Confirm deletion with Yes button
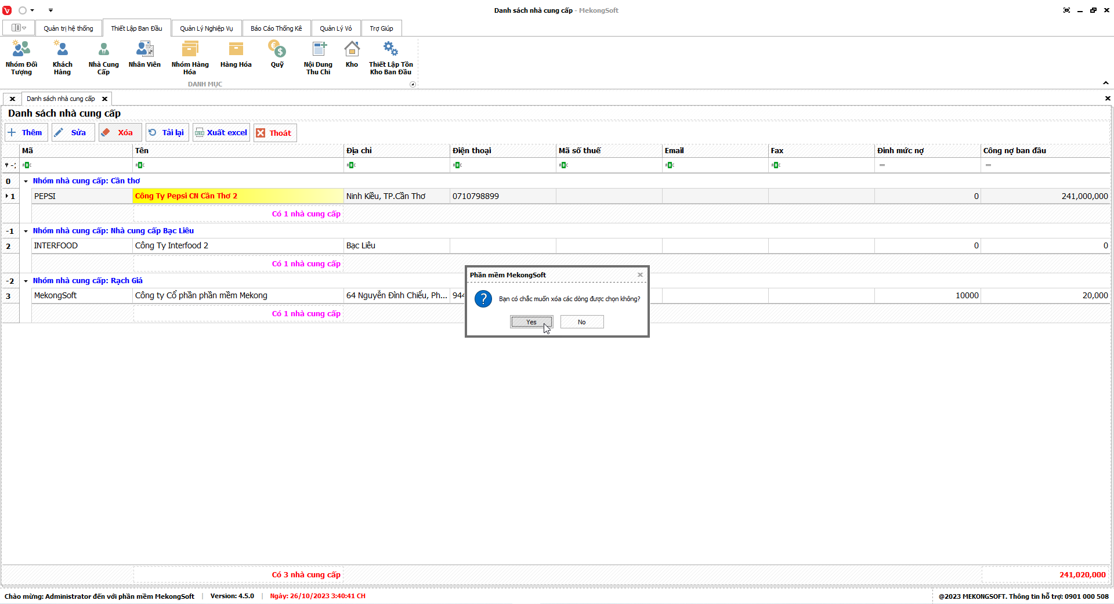This screenshot has height=604, width=1114. click(531, 322)
